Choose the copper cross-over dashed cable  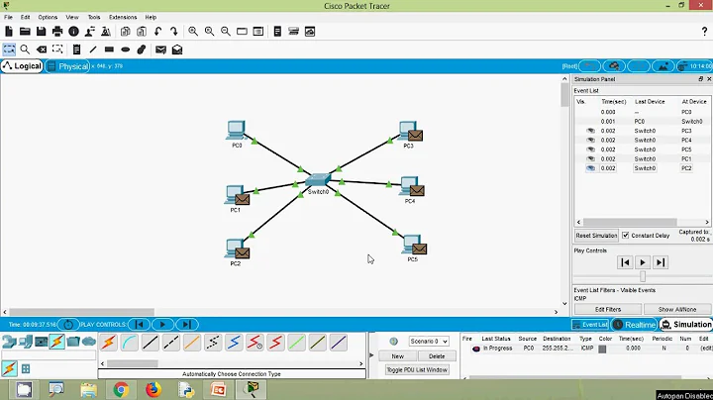(x=171, y=343)
